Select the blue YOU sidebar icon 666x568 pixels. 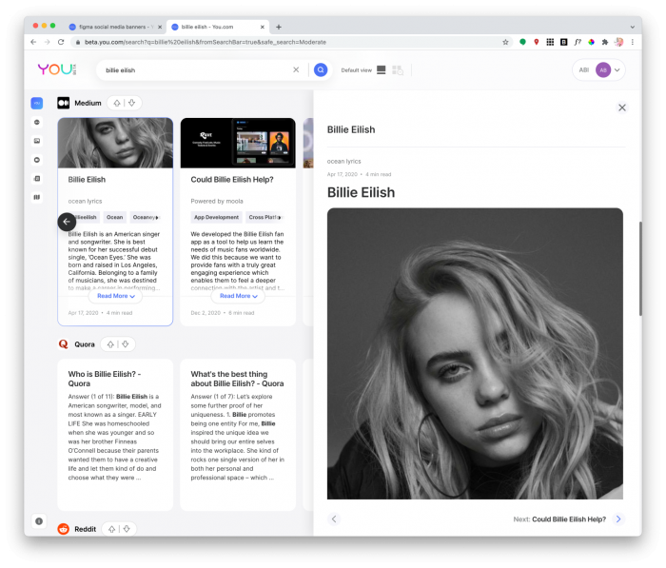[x=37, y=103]
